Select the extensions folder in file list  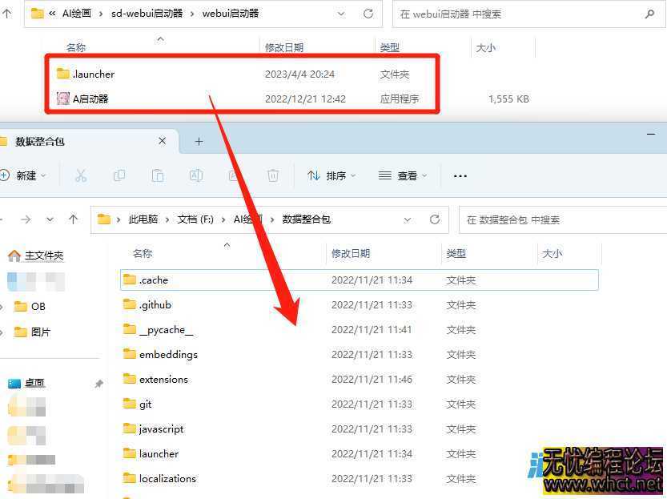click(x=163, y=380)
